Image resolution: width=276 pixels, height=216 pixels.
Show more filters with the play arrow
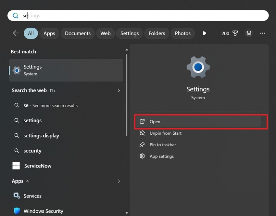coord(204,33)
